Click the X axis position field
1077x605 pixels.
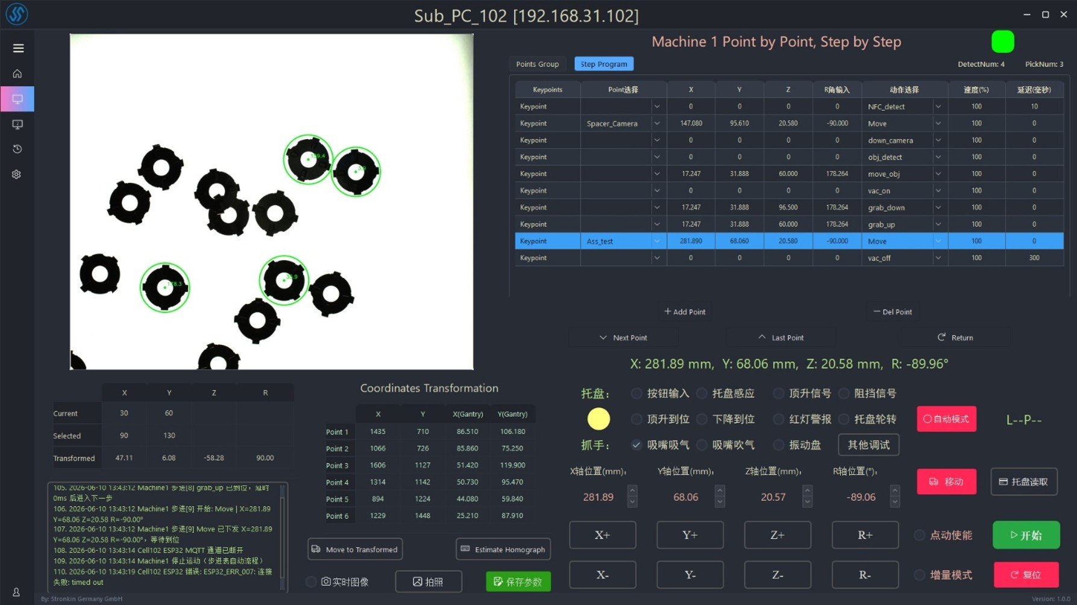click(x=598, y=497)
